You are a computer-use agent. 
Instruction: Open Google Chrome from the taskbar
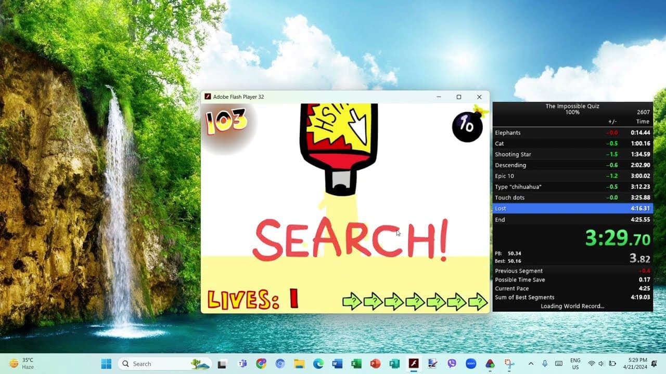pyautogui.click(x=261, y=364)
